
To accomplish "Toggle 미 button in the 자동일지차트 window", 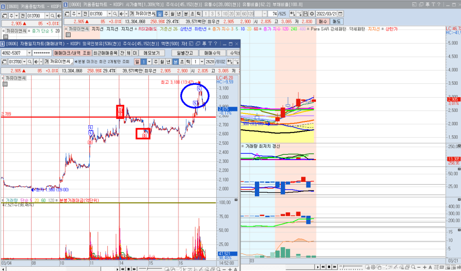I will tap(135, 53).
